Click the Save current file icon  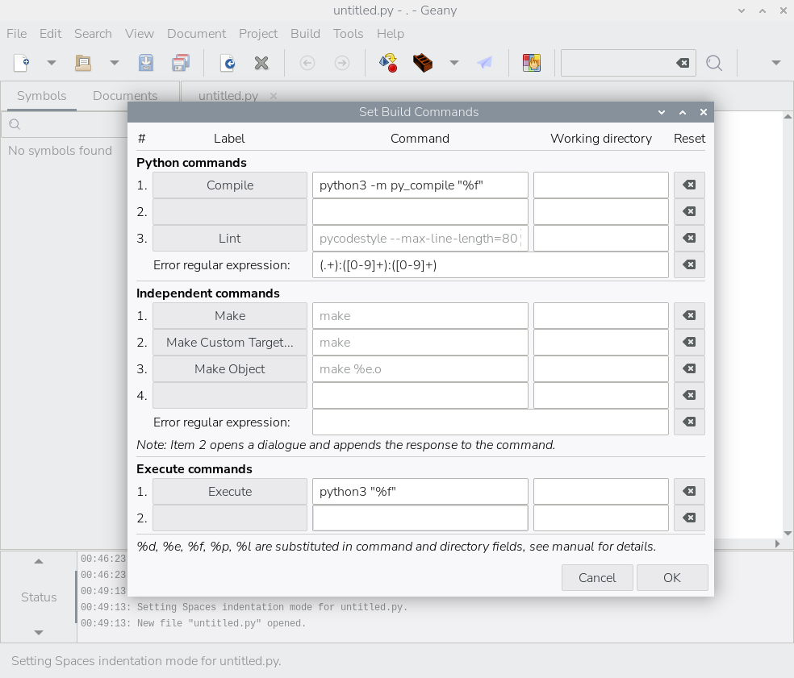pos(146,63)
